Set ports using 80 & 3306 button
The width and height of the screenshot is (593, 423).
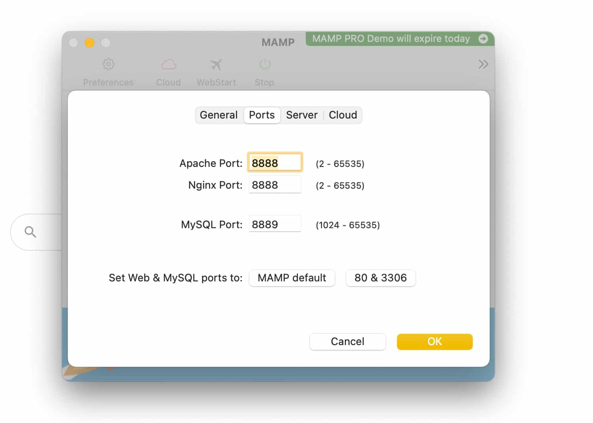pos(380,278)
